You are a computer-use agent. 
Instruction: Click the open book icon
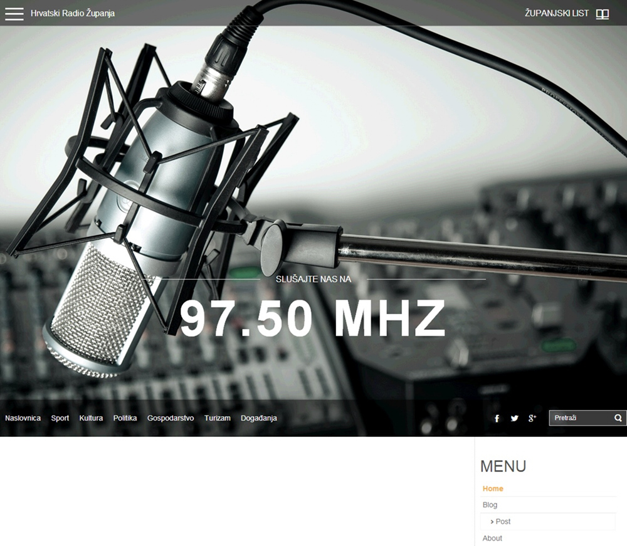coord(602,14)
